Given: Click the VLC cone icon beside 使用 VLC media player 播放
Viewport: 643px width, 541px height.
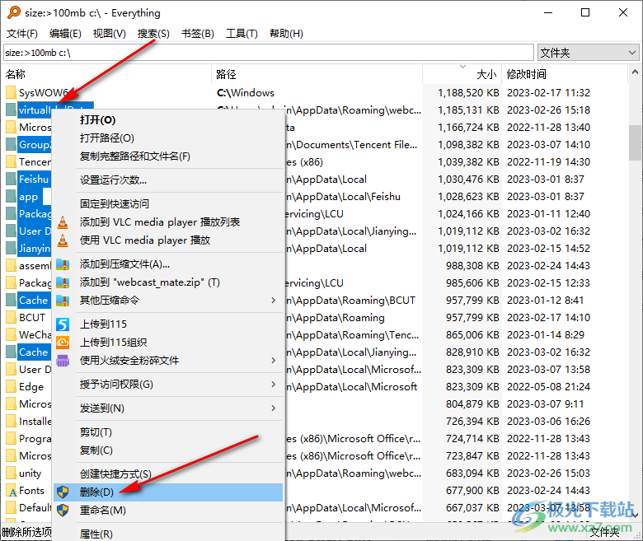Looking at the screenshot, I should pyautogui.click(x=63, y=240).
